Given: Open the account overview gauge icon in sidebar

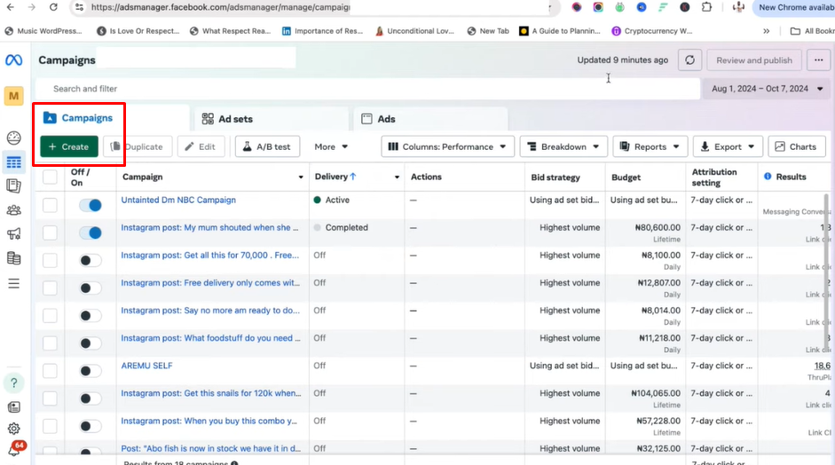Looking at the screenshot, I should (x=13, y=138).
